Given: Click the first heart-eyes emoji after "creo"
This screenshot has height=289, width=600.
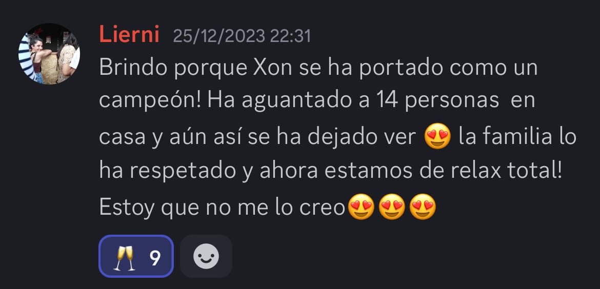Looking at the screenshot, I should 361,207.
